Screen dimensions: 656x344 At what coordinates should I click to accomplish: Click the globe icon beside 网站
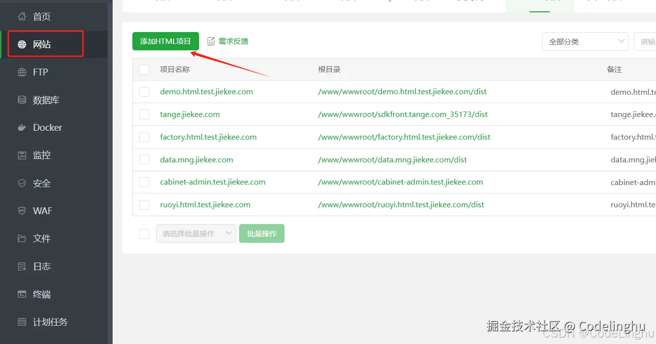[22, 44]
